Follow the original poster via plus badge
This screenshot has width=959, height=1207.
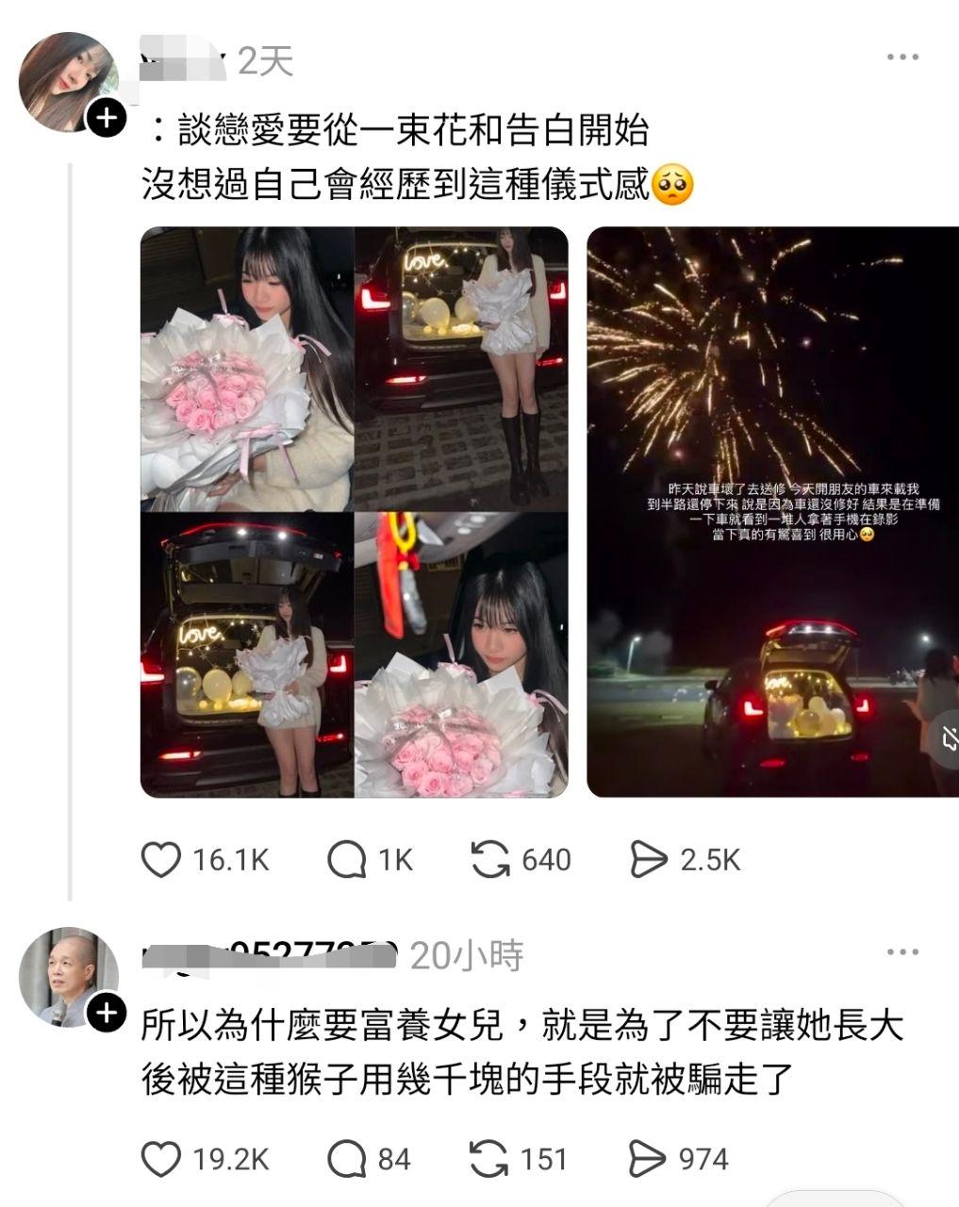click(x=107, y=118)
